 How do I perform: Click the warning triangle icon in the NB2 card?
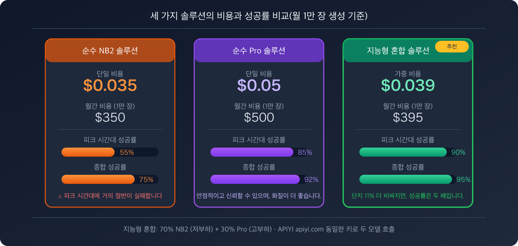(x=60, y=196)
